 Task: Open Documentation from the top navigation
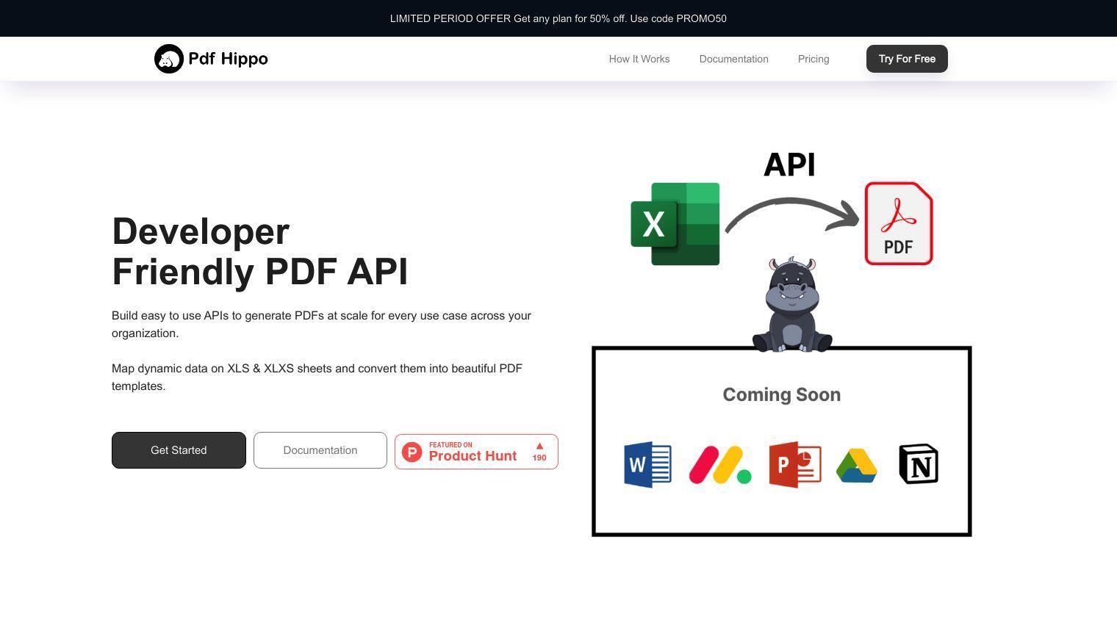pyautogui.click(x=733, y=59)
